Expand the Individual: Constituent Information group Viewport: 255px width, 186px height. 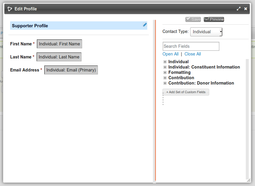165,67
